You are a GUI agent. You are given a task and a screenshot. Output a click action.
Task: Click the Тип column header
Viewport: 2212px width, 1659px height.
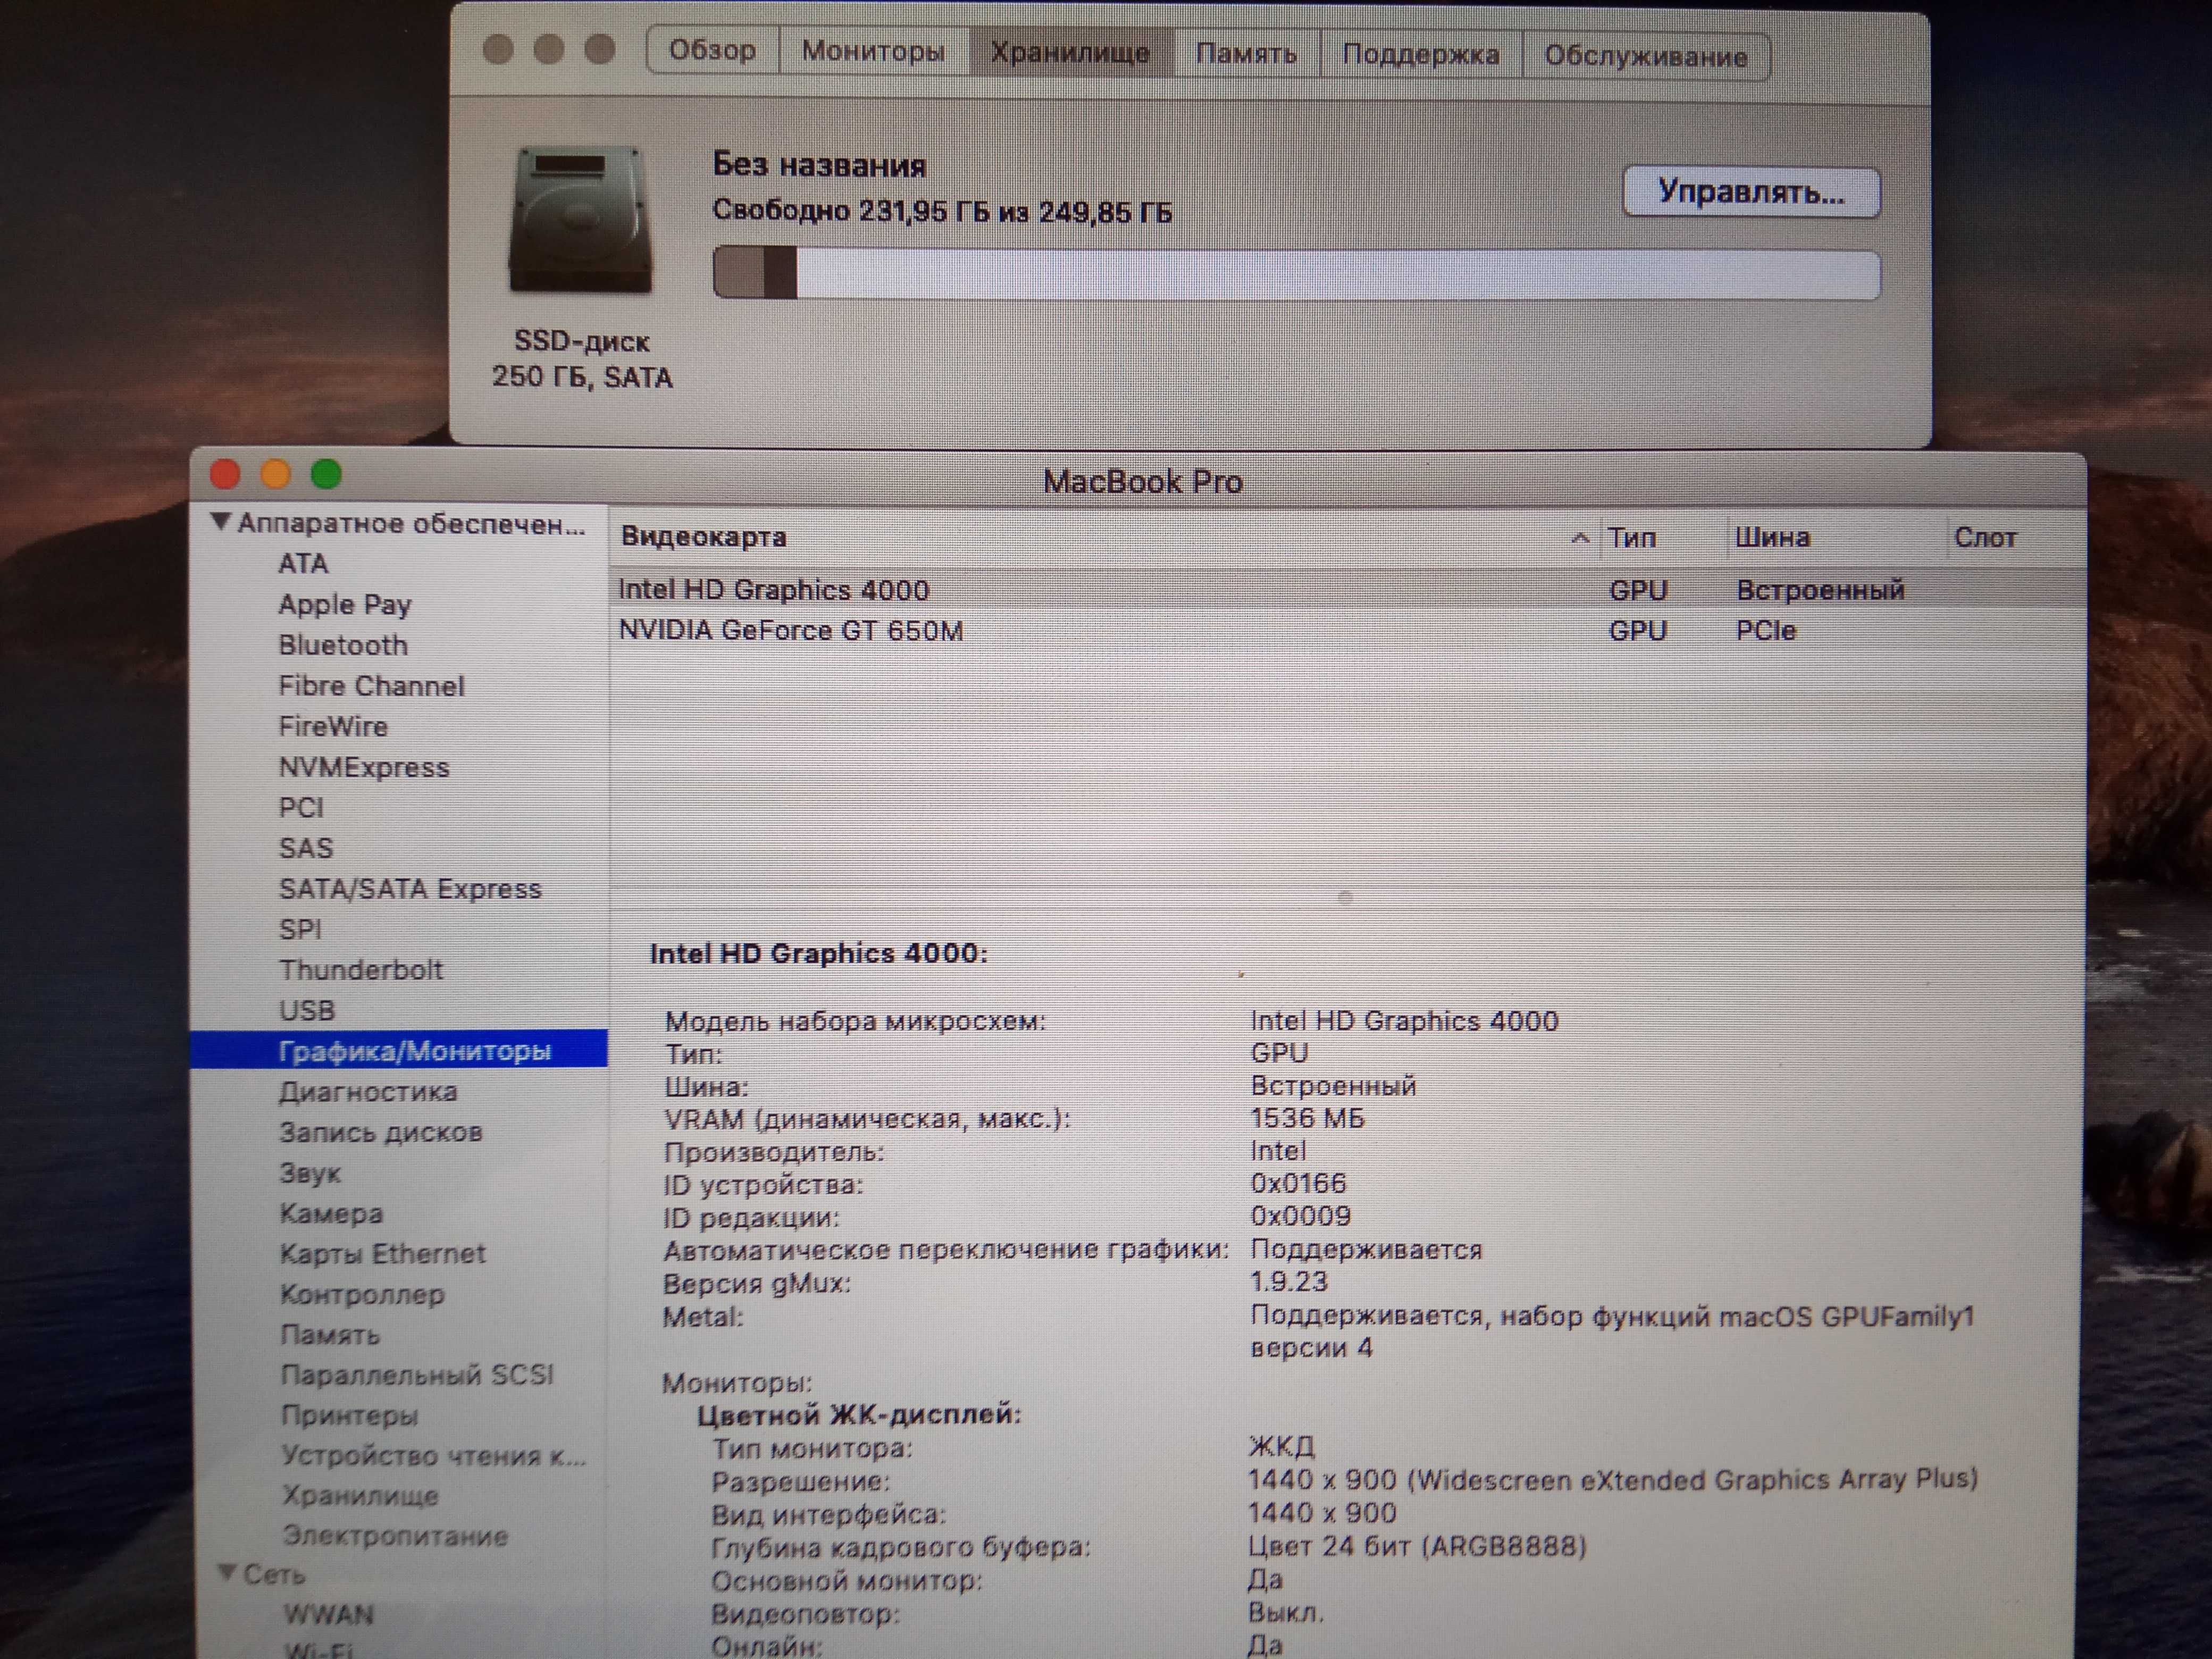coord(1632,538)
